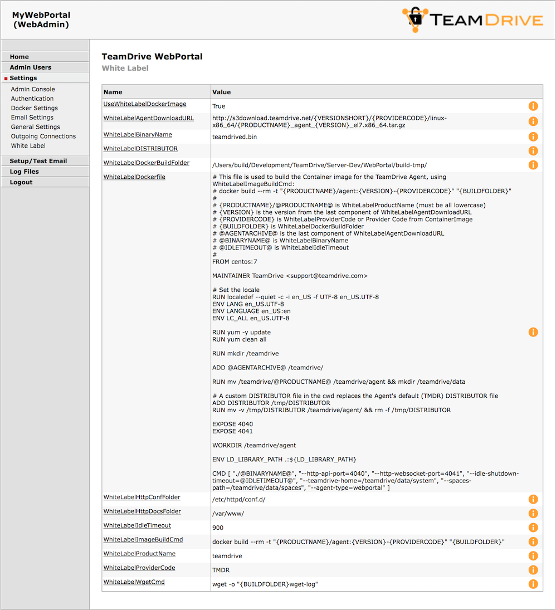Click info icon for WhiteLabelHttpDocsFolder row
This screenshot has height=610, width=556.
[x=533, y=514]
